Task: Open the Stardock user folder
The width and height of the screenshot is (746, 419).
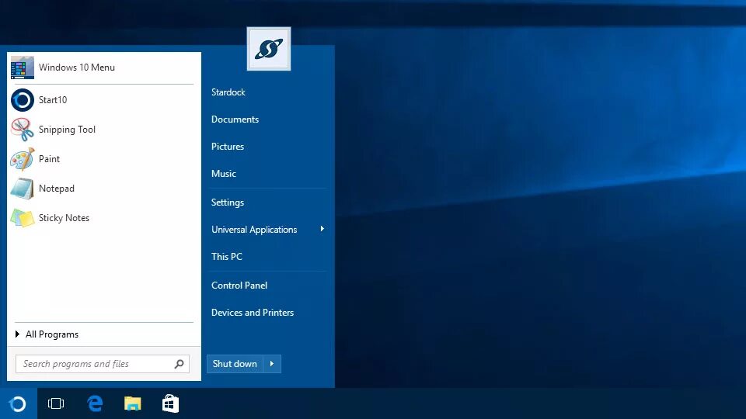Action: coord(228,92)
